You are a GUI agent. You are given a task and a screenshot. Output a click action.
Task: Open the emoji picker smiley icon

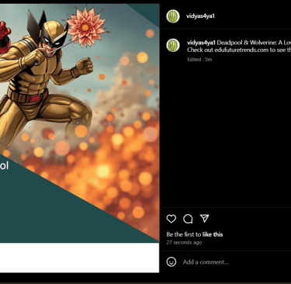pos(171,261)
